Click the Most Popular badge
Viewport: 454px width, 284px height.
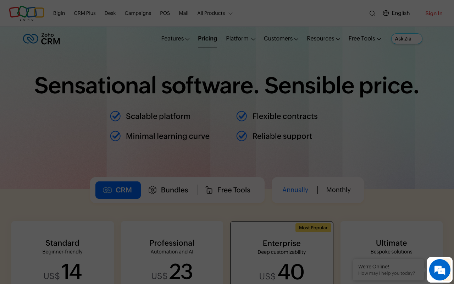313,228
